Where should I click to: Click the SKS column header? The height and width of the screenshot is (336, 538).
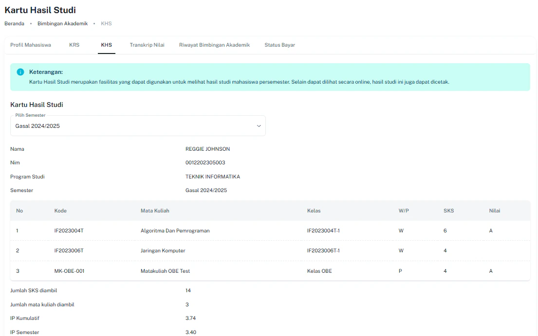(x=448, y=211)
